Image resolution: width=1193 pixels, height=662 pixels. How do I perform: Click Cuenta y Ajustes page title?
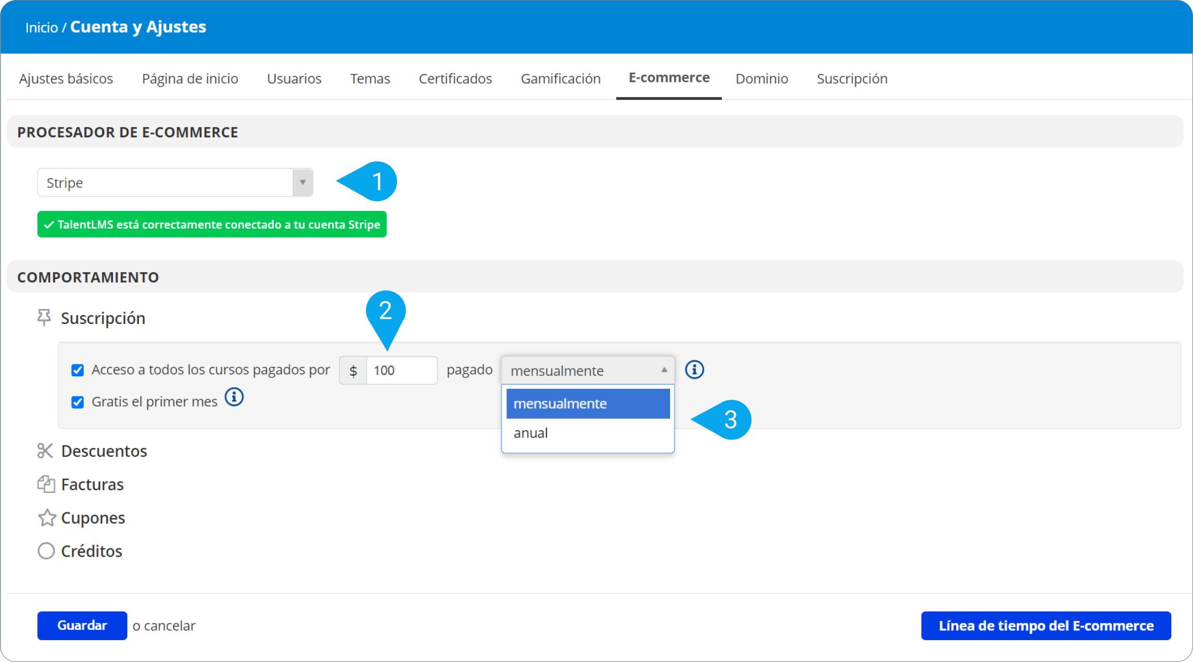click(x=138, y=26)
